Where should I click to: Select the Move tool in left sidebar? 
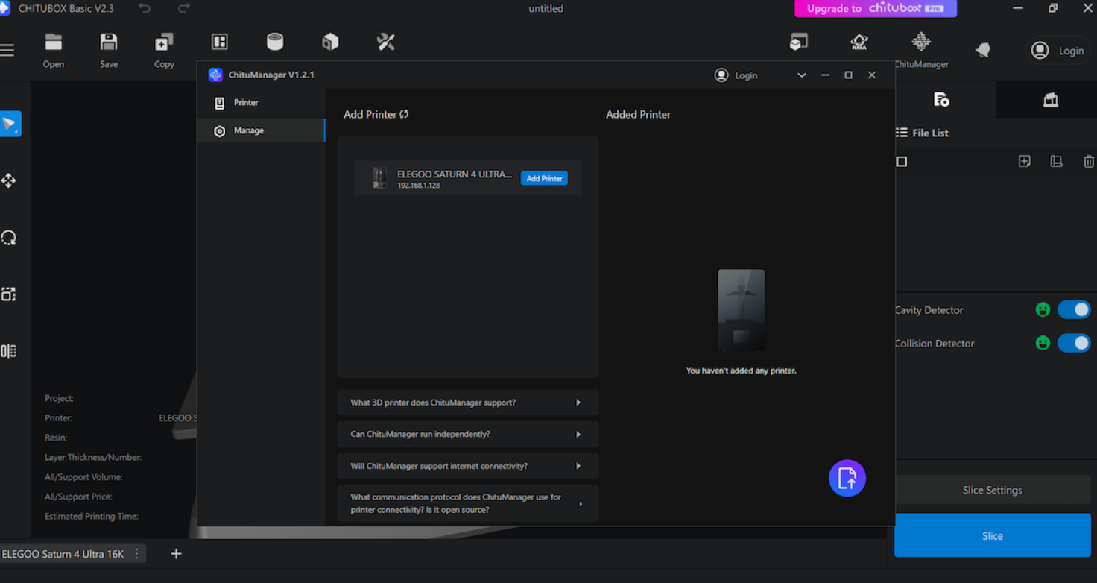click(x=9, y=180)
